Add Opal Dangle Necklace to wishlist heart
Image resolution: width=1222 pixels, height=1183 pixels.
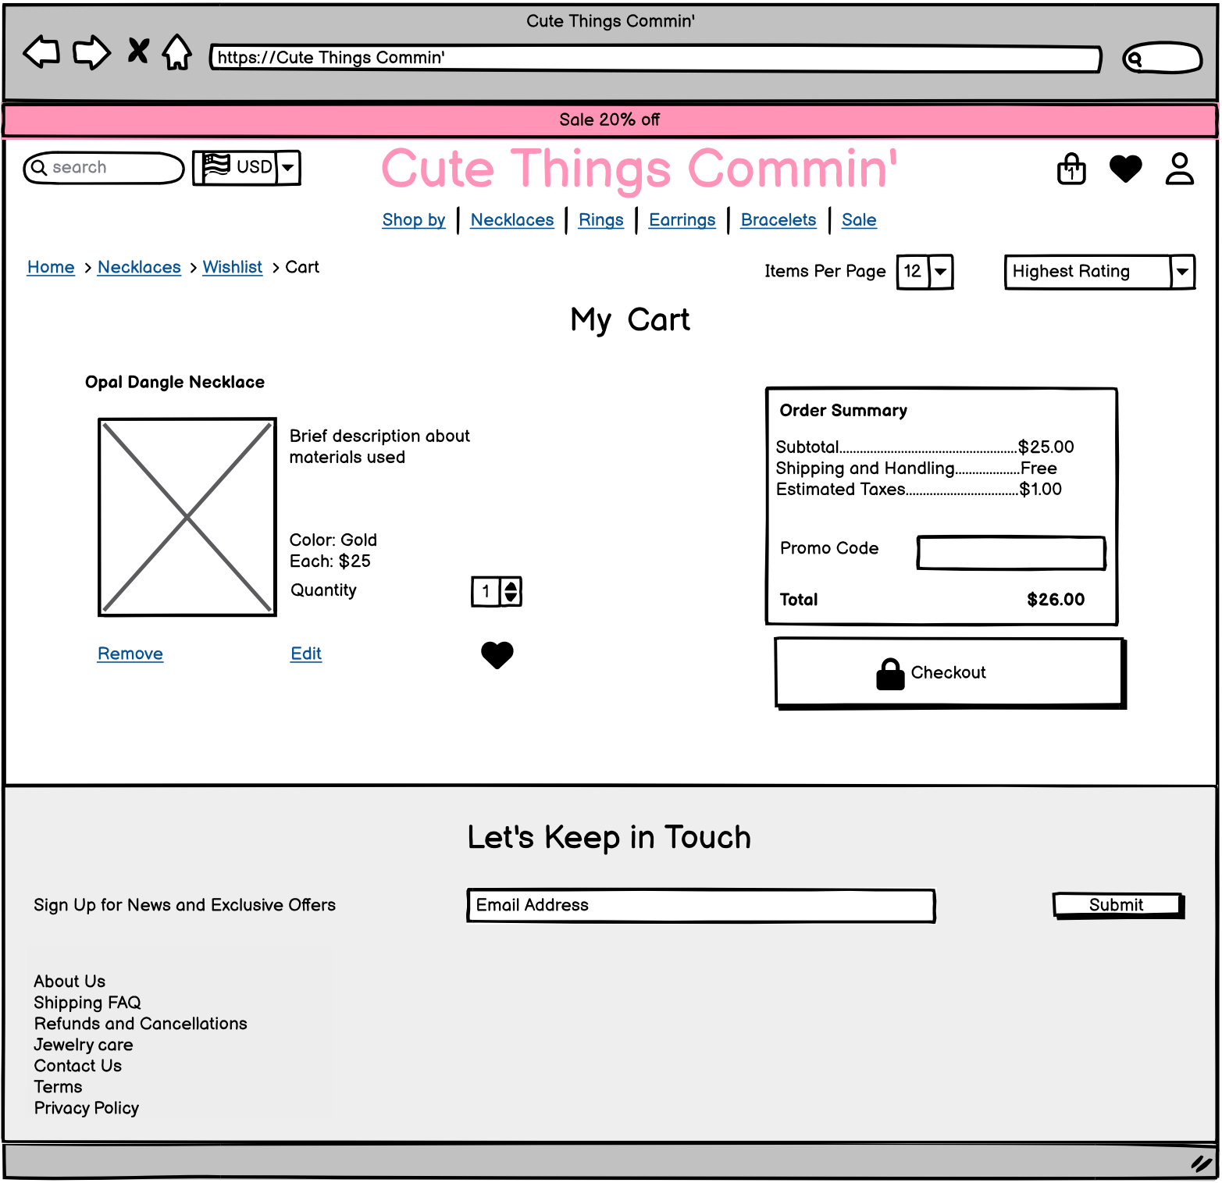497,654
